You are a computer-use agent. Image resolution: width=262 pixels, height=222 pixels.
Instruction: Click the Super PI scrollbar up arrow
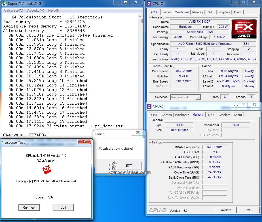(x=140, y=16)
